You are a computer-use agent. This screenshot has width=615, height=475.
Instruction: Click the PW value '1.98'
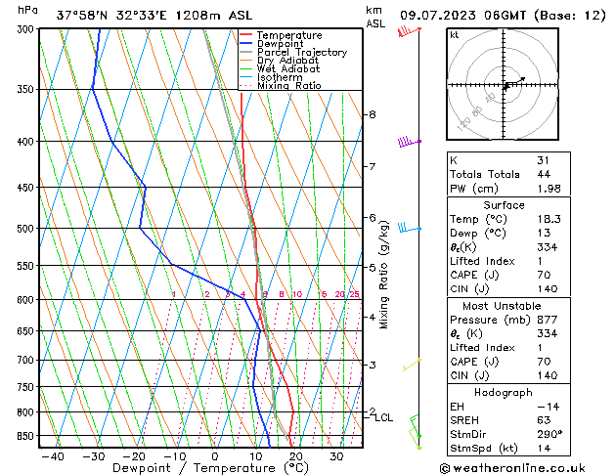pos(549,189)
